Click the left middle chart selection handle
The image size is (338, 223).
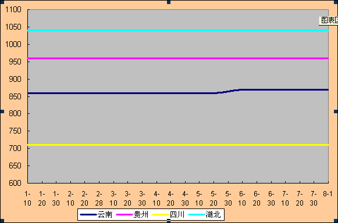click(2, 111)
